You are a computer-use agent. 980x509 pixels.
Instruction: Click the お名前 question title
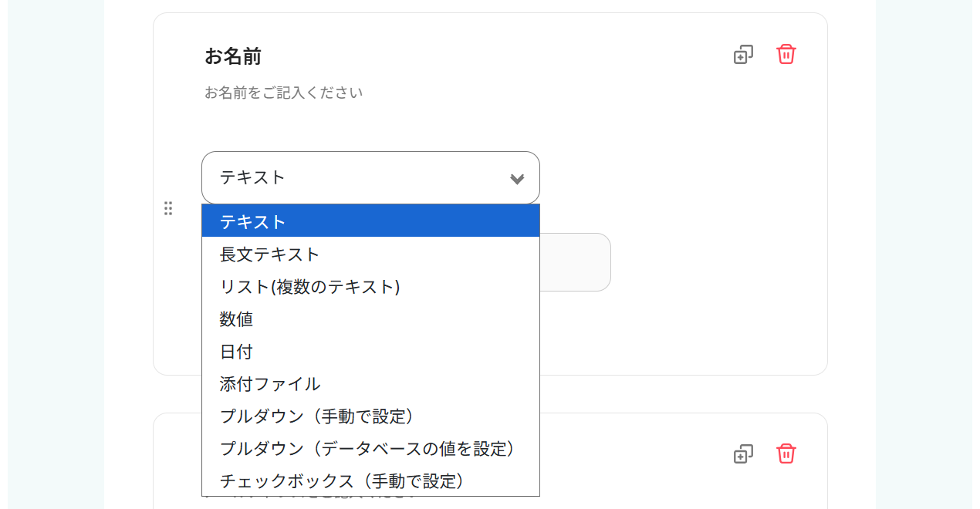tap(233, 56)
